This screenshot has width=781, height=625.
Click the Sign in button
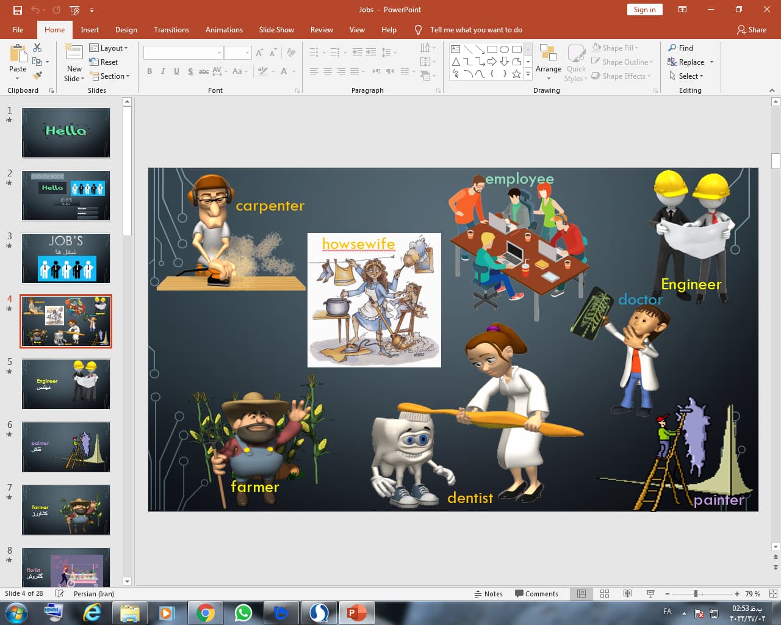[x=644, y=10]
